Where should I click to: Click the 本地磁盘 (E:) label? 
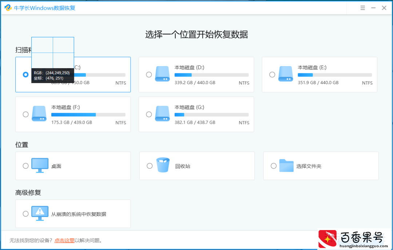point(312,67)
